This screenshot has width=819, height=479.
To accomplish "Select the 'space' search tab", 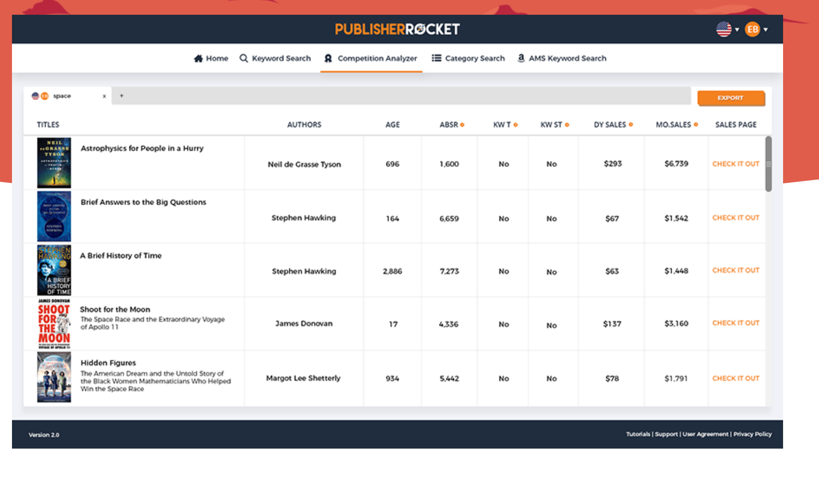I will tap(67, 96).
